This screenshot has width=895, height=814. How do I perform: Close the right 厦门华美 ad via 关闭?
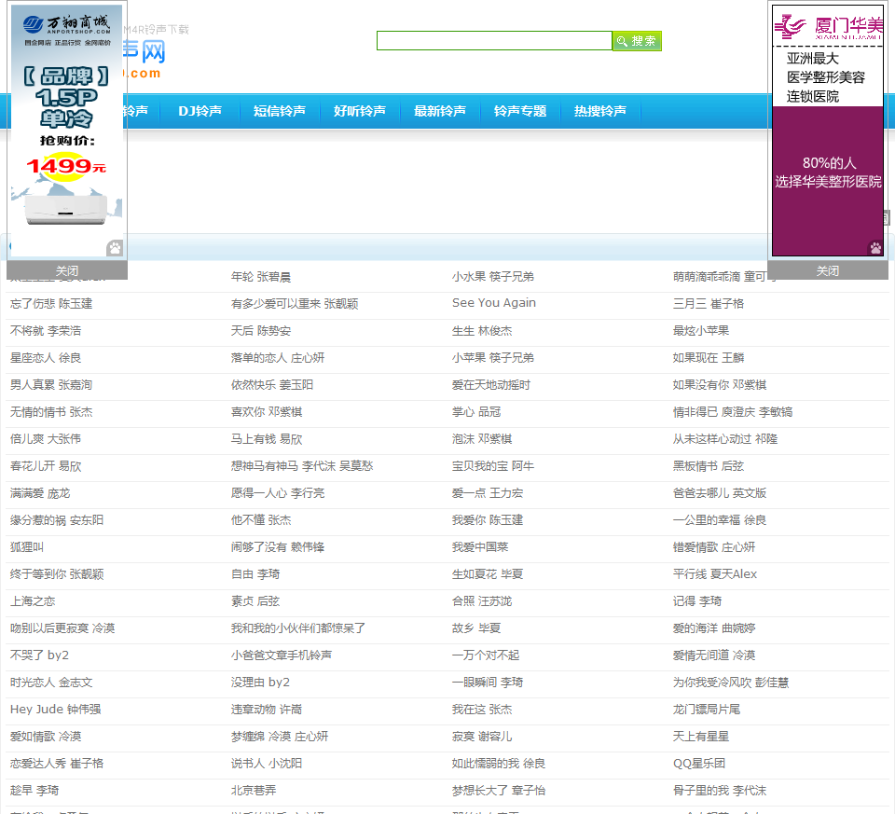(828, 270)
